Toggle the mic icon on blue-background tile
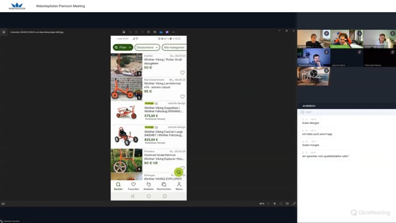 point(327,52)
